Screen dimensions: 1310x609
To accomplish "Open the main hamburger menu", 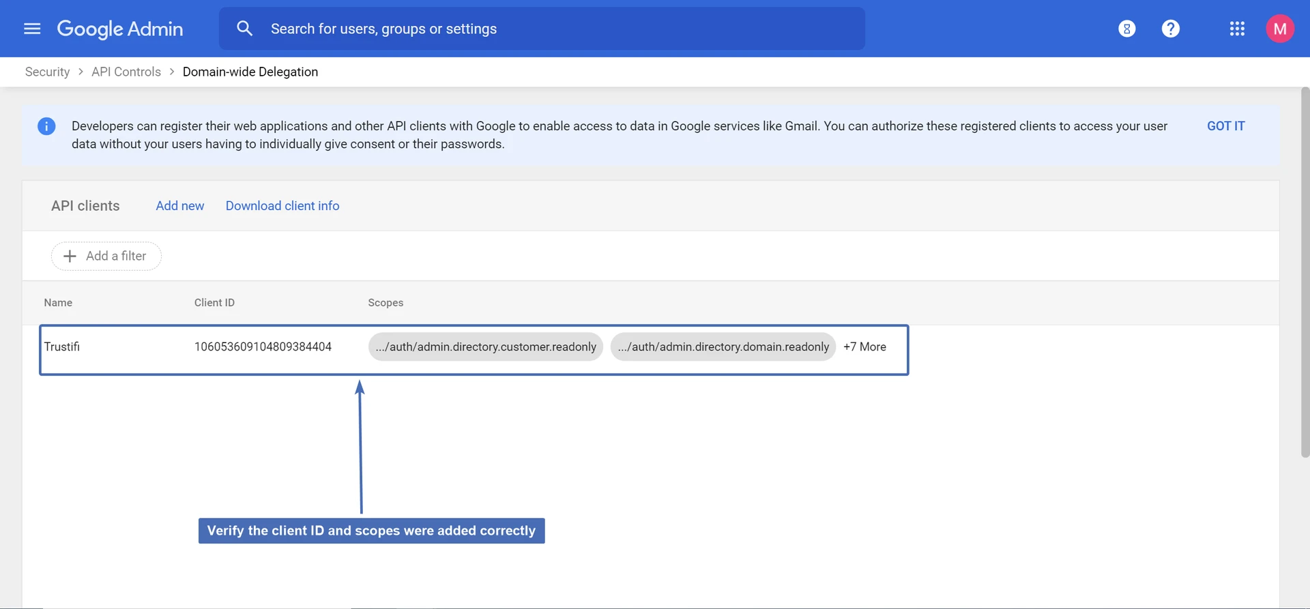I will click(x=32, y=29).
